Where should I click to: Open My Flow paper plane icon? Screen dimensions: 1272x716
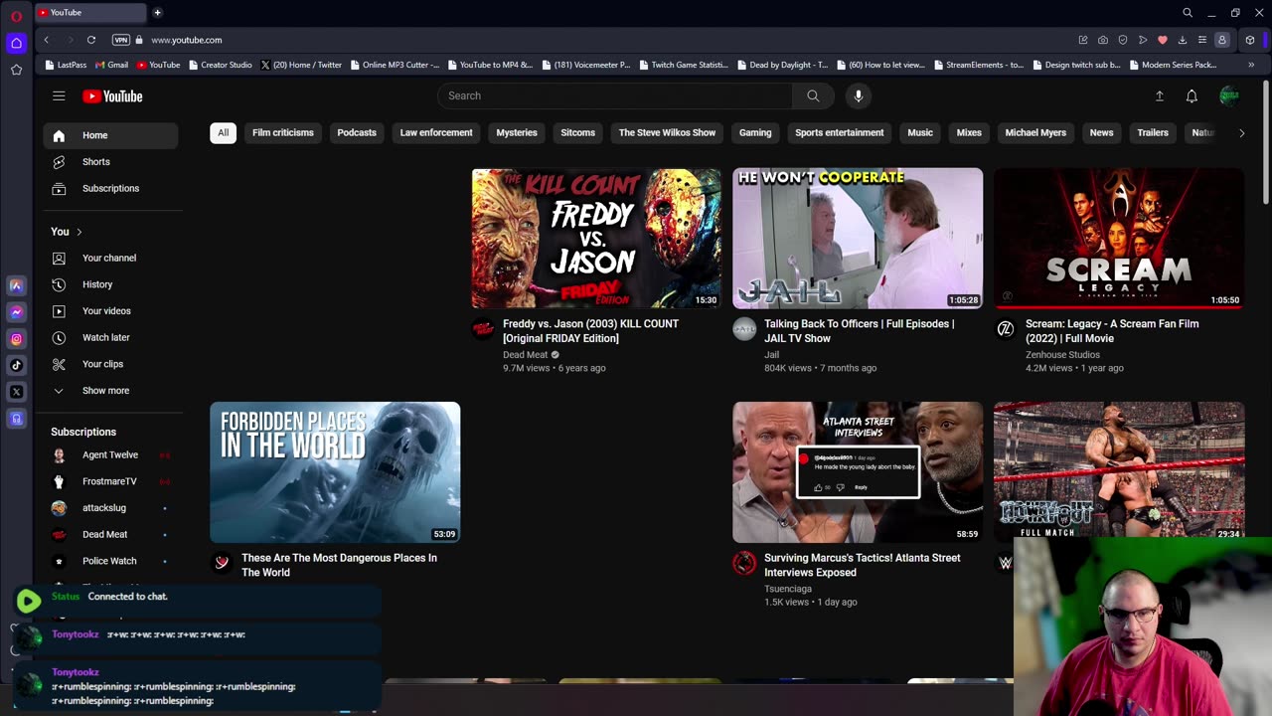pyautogui.click(x=1143, y=40)
